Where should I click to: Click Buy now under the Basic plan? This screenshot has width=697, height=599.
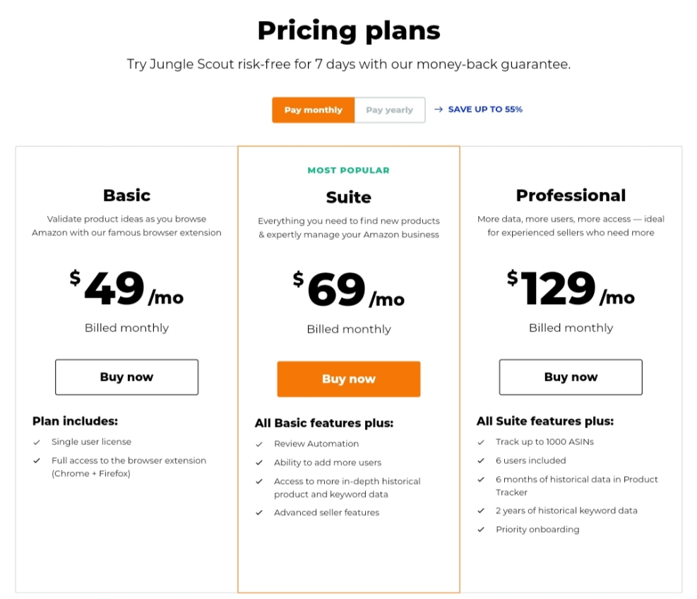coord(126,377)
